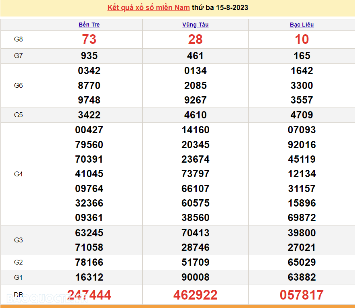Viewport: 356px width, 308px height.
Task: Select the date text 'thứ ba 15-8-2023'
Action: (220, 8)
